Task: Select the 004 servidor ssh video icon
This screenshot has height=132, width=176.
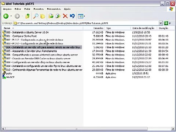Action: click(x=4, y=47)
